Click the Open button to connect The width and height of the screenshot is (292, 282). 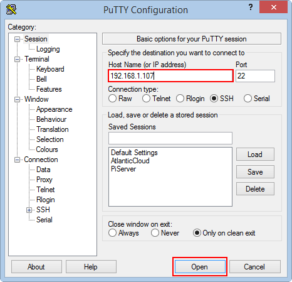click(x=200, y=267)
